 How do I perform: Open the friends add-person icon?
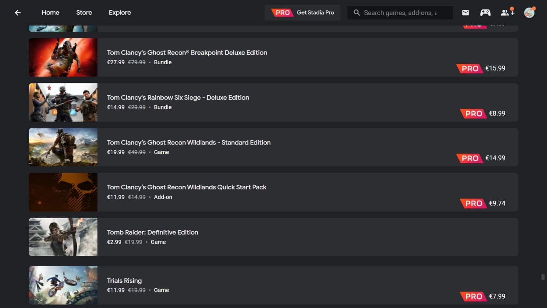[x=507, y=13]
